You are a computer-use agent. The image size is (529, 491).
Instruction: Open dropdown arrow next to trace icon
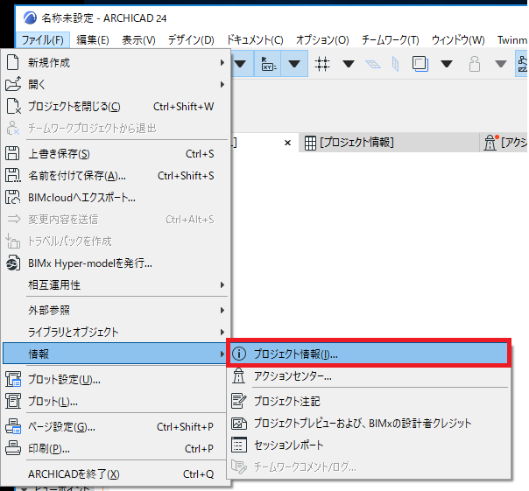(x=447, y=63)
